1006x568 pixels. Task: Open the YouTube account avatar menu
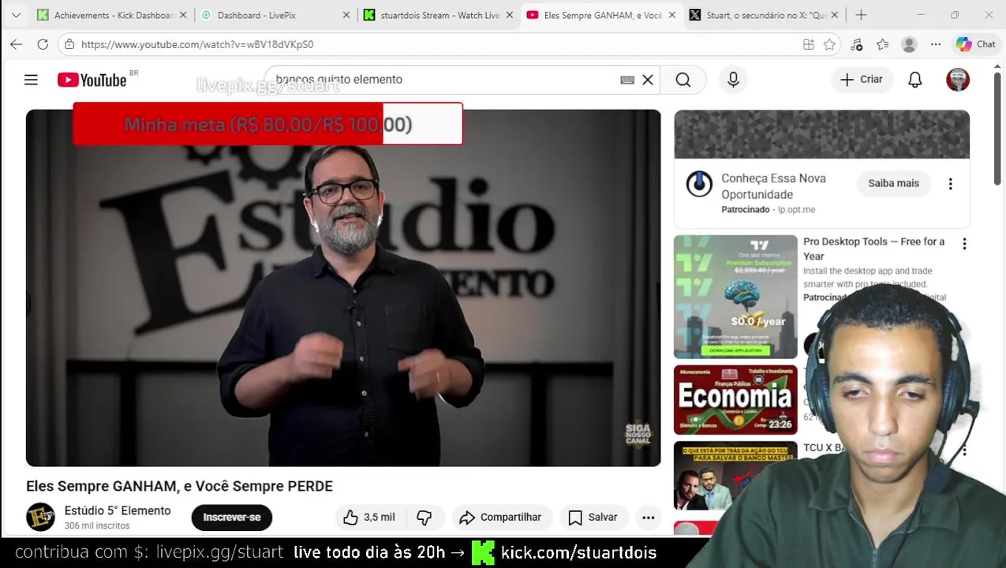(x=958, y=80)
